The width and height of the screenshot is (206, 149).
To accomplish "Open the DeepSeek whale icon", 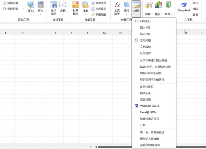I will coord(184,5).
